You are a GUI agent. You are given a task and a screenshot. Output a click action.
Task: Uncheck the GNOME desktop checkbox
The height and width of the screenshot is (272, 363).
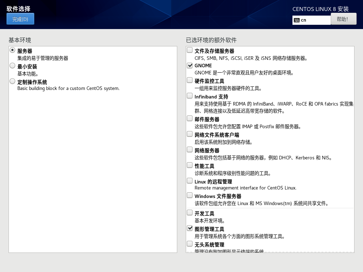click(190, 66)
